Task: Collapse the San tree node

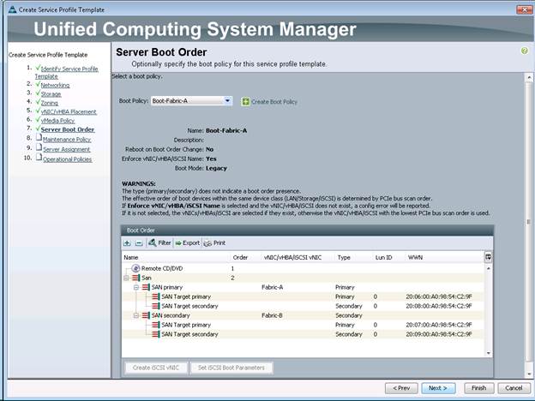Action: click(x=126, y=278)
